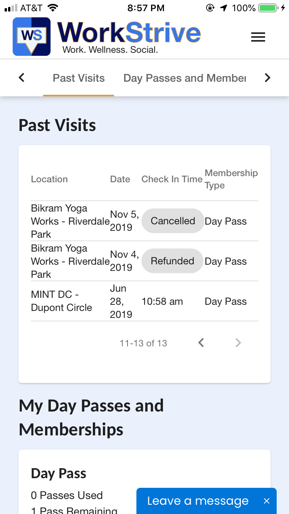Close the Leave a message widget

pos(267,501)
